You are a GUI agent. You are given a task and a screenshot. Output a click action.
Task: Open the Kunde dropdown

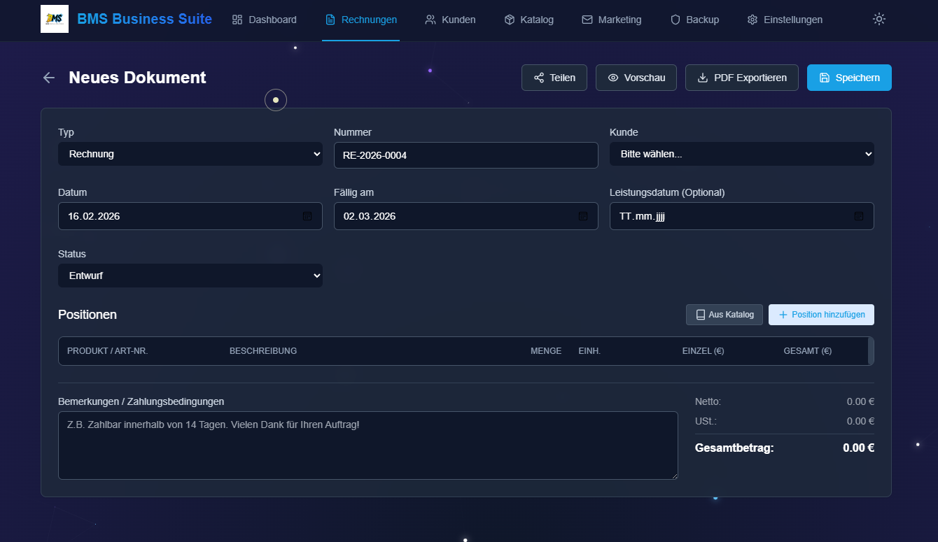(741, 154)
